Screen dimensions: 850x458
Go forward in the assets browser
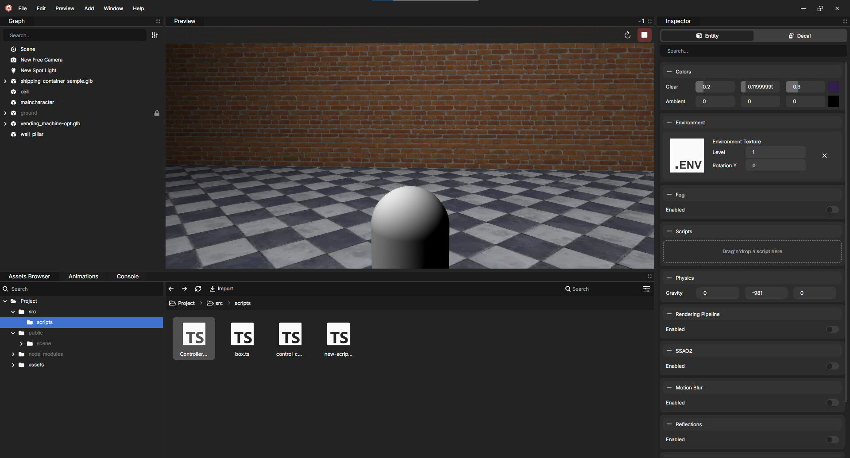tap(184, 289)
